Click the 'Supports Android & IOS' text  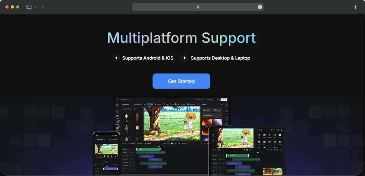point(148,58)
